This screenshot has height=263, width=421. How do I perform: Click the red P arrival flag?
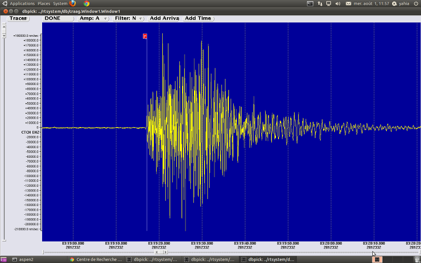coord(145,36)
